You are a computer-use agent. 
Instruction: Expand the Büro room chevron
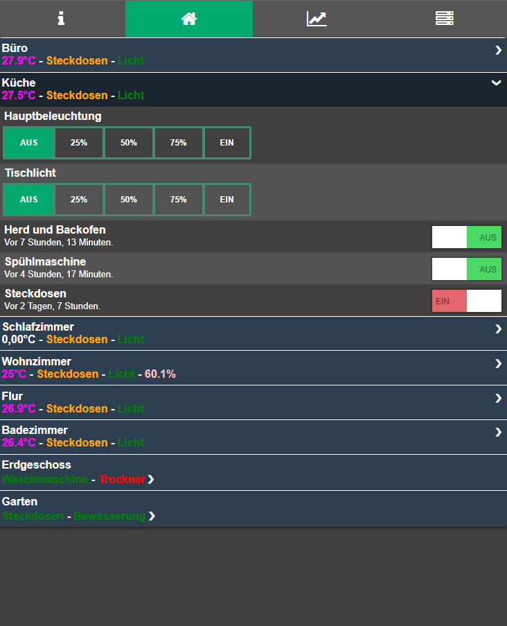click(x=497, y=50)
